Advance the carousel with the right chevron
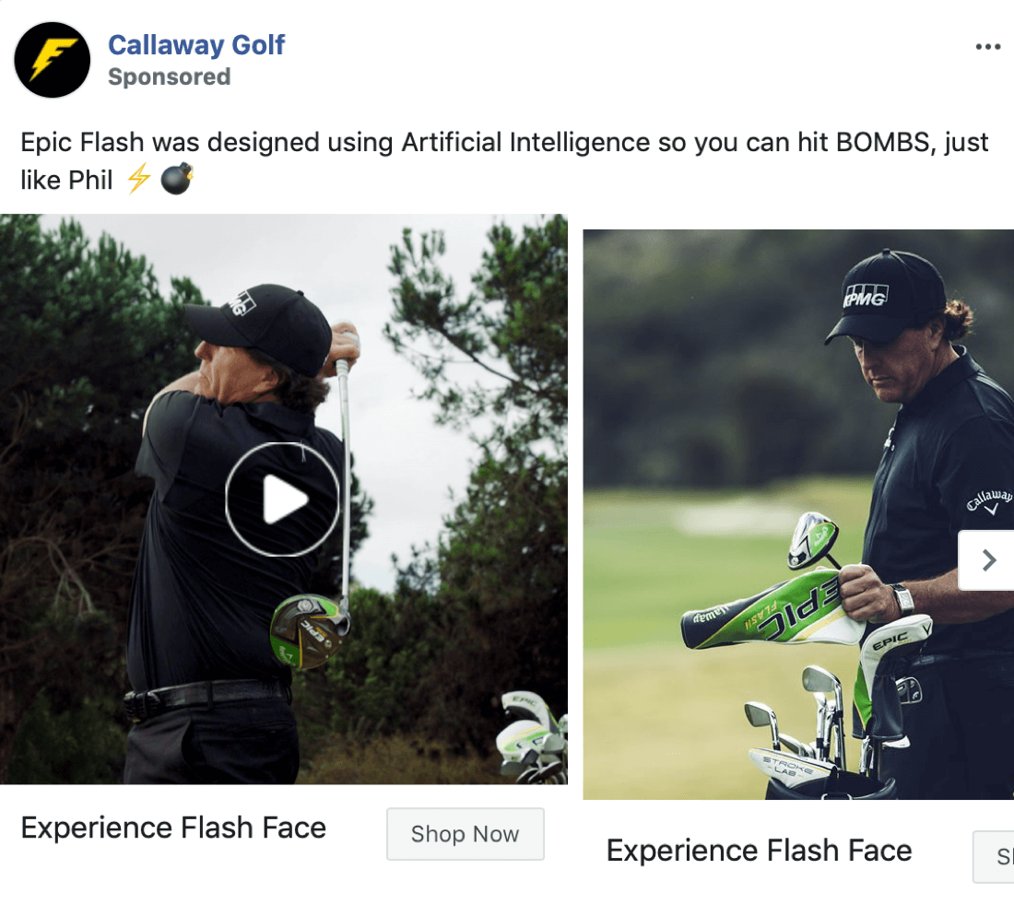 [988, 559]
